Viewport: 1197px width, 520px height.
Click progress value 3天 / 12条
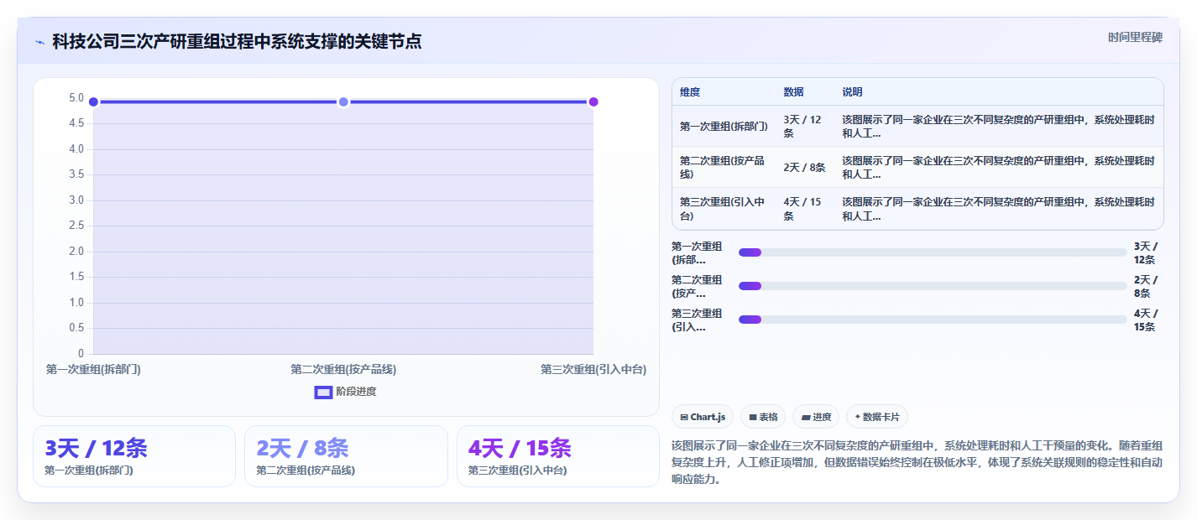pos(1147,252)
